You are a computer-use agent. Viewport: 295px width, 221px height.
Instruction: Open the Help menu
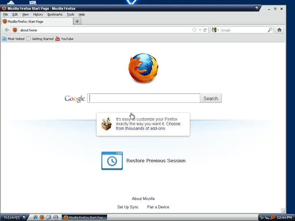pyautogui.click(x=82, y=14)
